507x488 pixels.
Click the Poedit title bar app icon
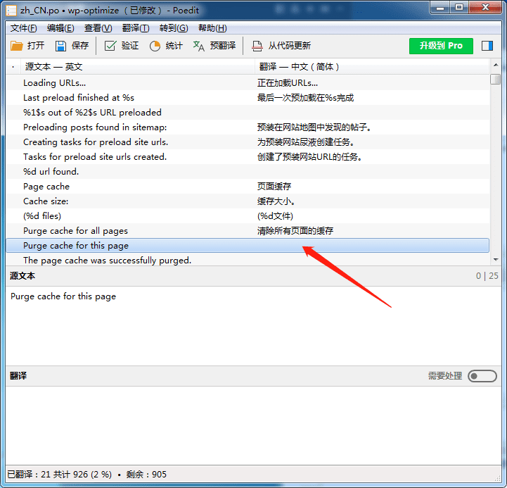click(x=11, y=11)
